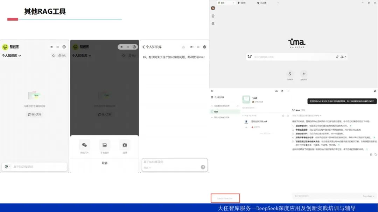Switch to the third ima tab in the ima window
378x212 pixels.
coord(262,3)
